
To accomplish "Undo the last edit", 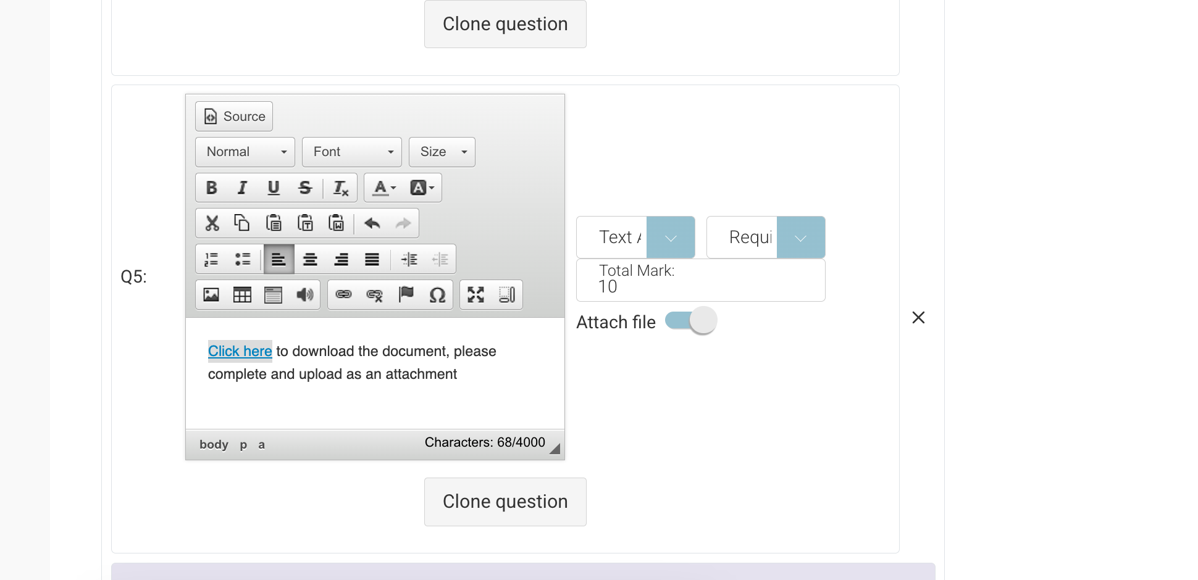I will 372,223.
